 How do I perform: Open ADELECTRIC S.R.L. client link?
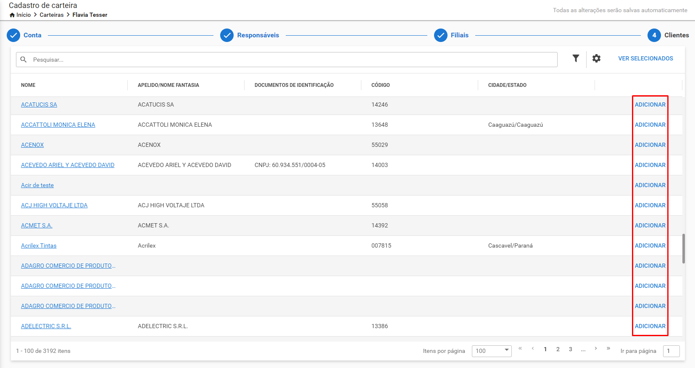click(x=46, y=326)
